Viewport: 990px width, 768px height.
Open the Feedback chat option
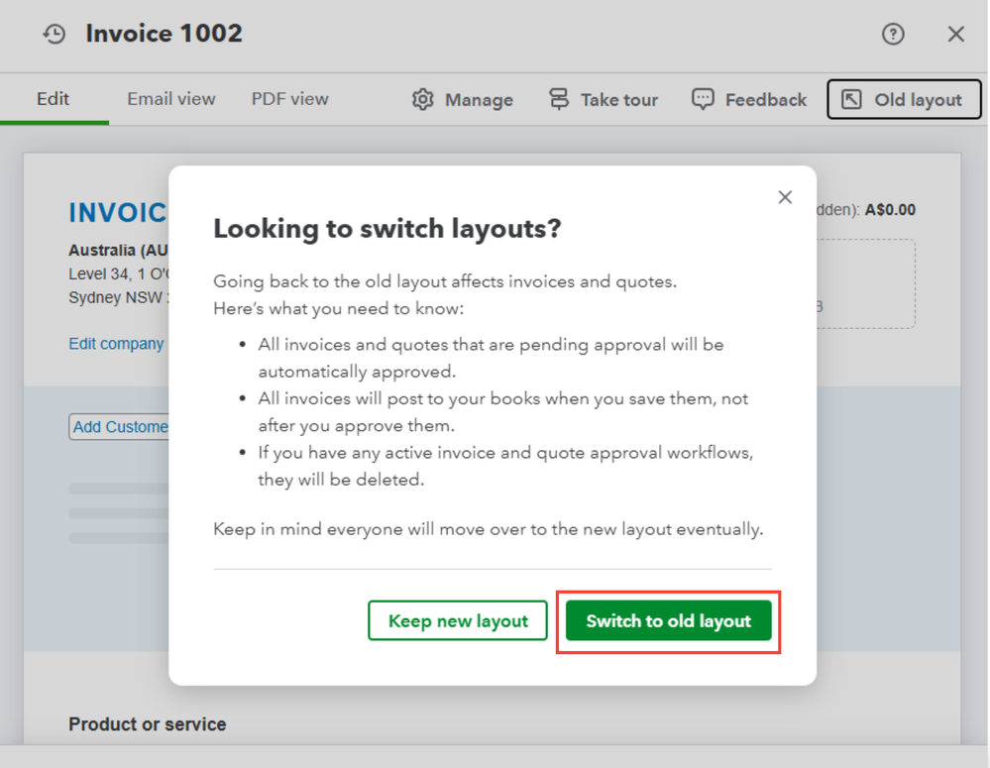(748, 100)
